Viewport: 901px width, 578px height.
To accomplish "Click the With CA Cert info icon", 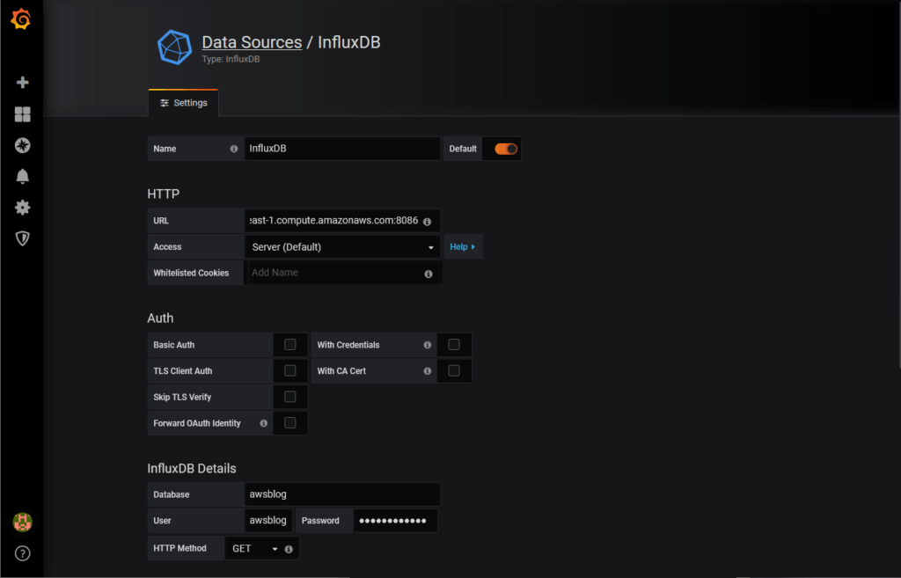I will 427,371.
